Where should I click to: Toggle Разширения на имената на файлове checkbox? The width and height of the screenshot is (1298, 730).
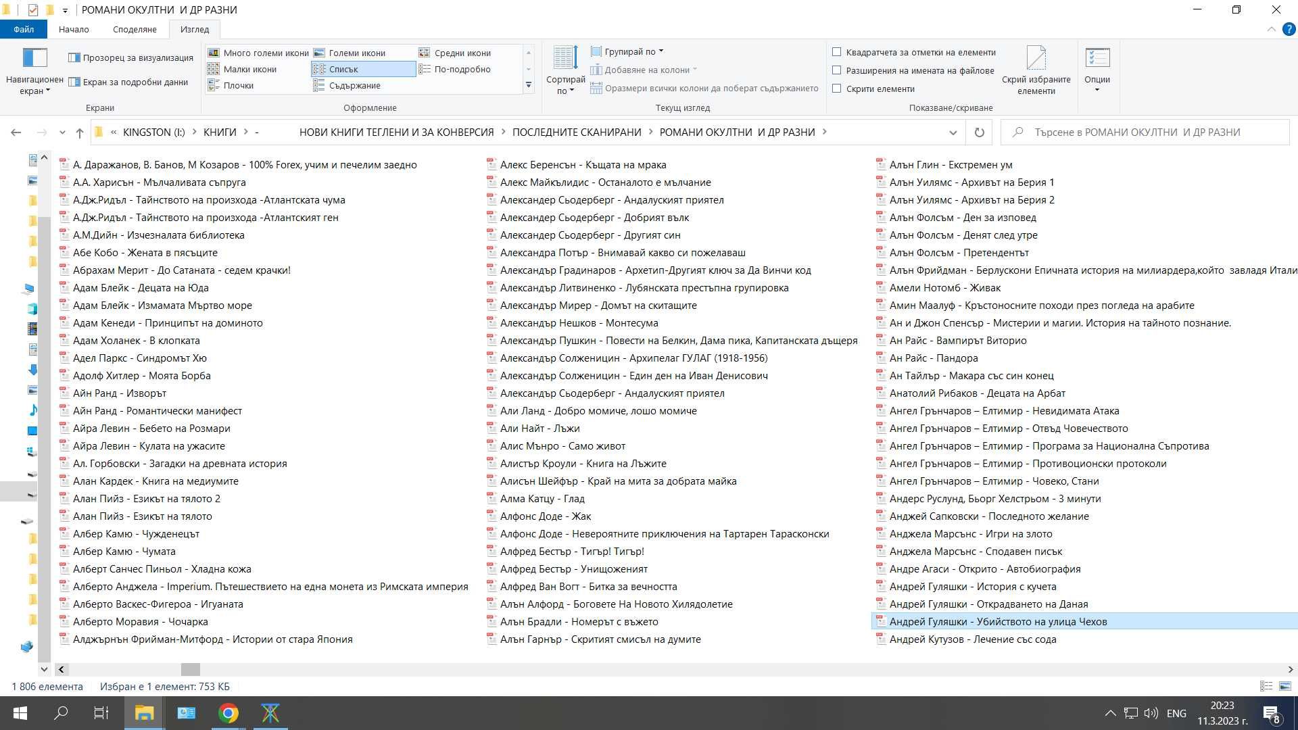[837, 70]
